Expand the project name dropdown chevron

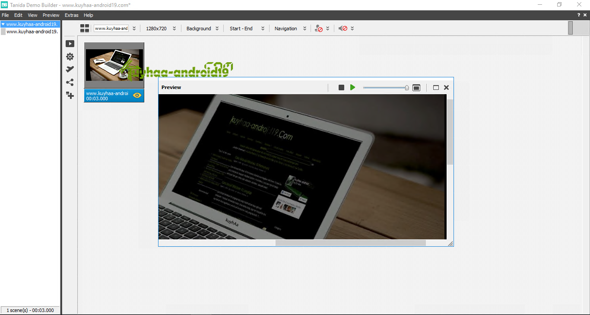134,29
